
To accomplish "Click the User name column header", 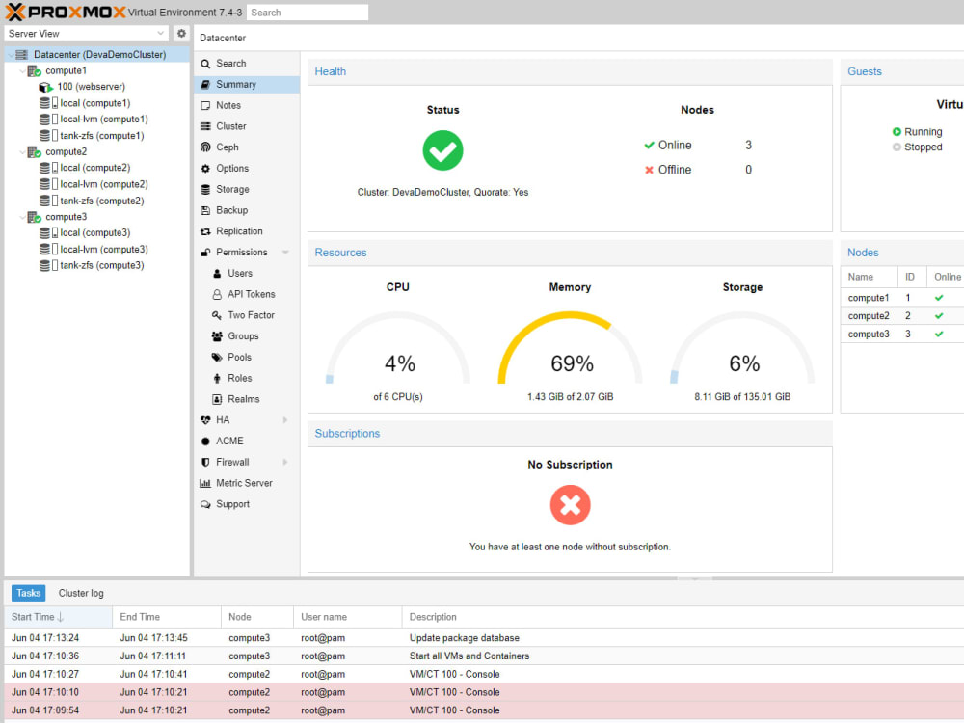I will (x=347, y=617).
